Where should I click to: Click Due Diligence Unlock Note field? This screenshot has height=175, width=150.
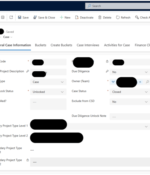click(x=130, y=117)
